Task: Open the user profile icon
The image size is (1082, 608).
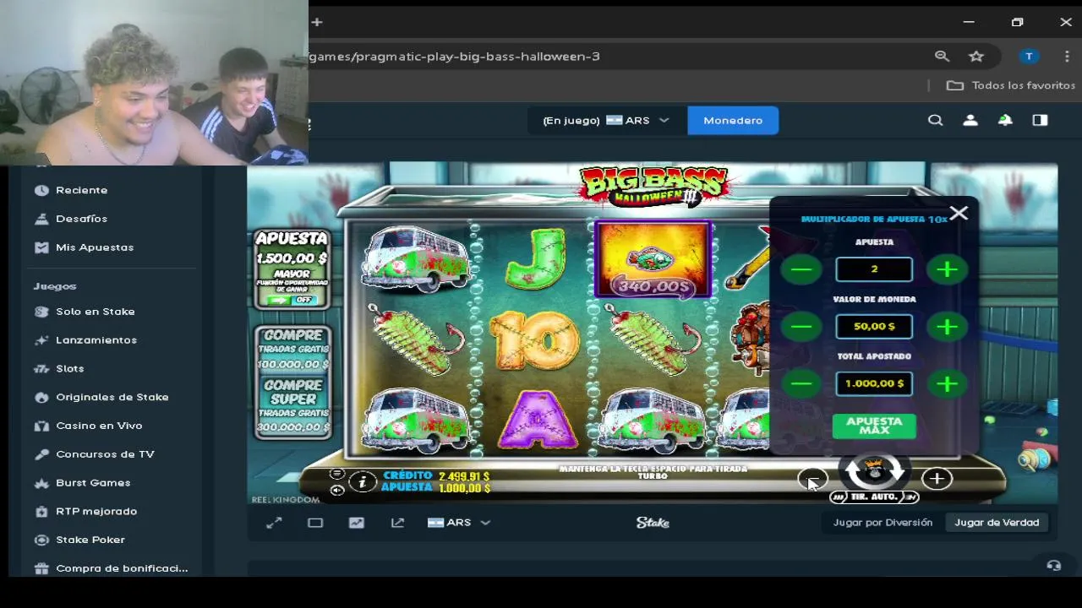Action: [970, 121]
